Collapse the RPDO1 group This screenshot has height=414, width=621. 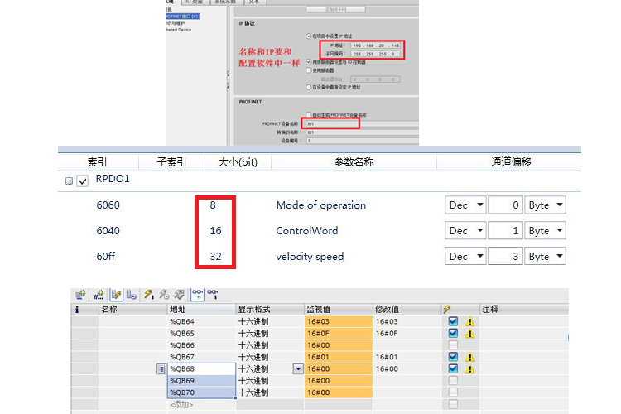[x=69, y=181]
